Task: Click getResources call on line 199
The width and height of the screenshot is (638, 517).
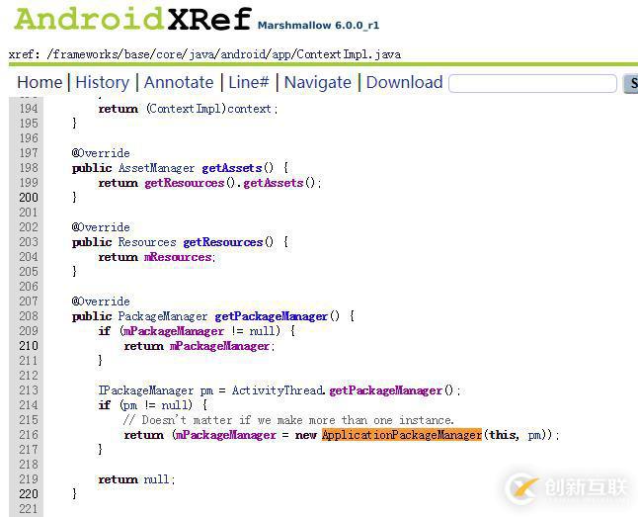Action: [185, 183]
